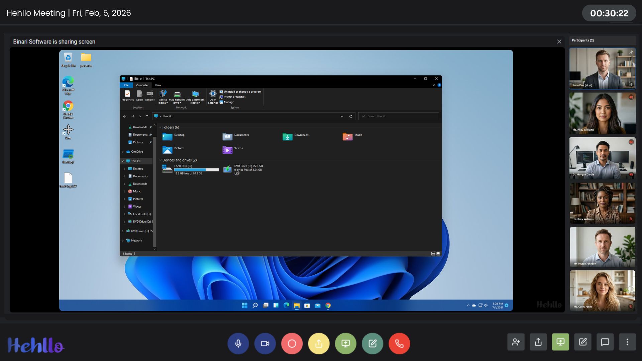This screenshot has width=642, height=361.
Task: Open the three-dot more options menu
Action: pyautogui.click(x=627, y=342)
